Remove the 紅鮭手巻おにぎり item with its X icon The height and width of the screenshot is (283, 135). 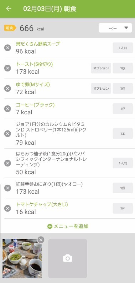[x=7, y=188]
